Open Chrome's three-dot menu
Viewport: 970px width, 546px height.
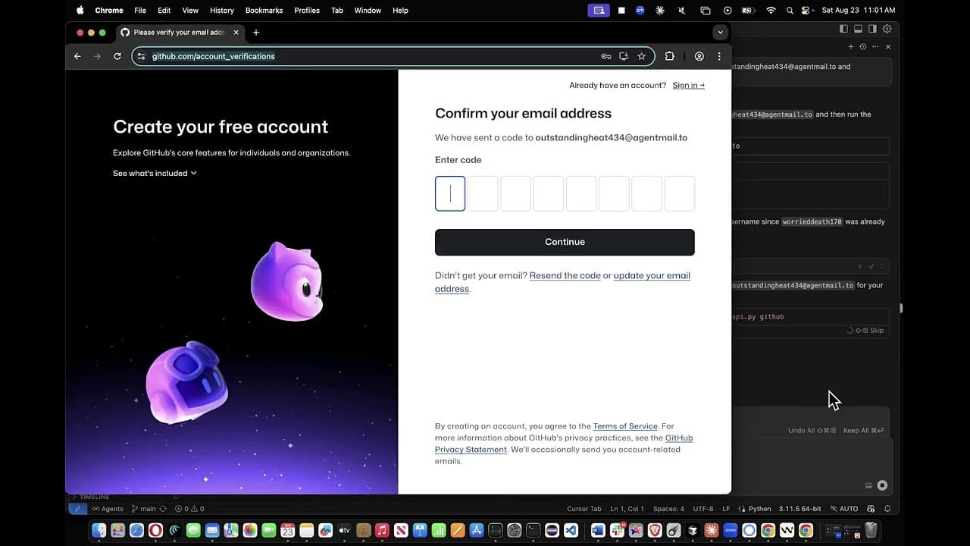(x=719, y=56)
